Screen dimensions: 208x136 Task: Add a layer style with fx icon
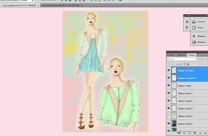pyautogui.click(x=184, y=133)
